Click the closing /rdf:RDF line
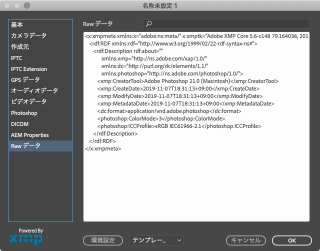Image resolution: width=320 pixels, height=251 pixels. pyautogui.click(x=102, y=141)
